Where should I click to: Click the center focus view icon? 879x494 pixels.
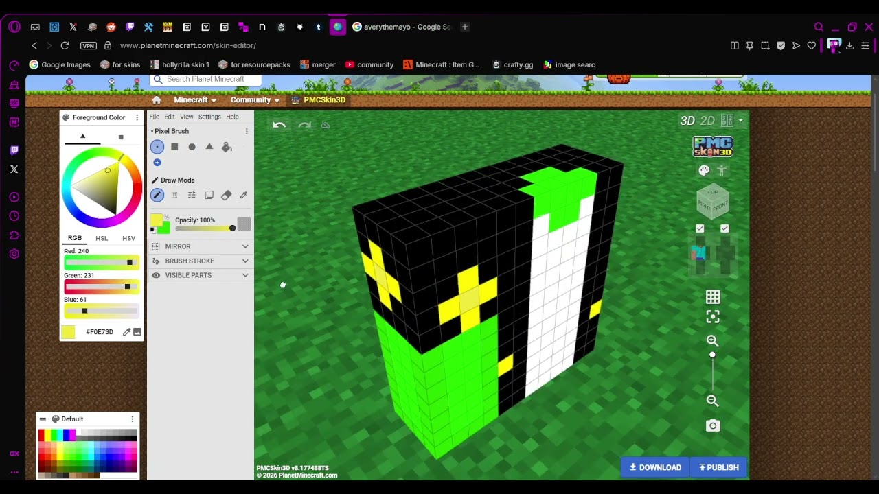pos(713,317)
